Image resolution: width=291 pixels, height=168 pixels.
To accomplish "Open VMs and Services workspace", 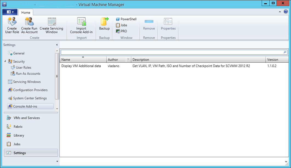I will 31,118.
